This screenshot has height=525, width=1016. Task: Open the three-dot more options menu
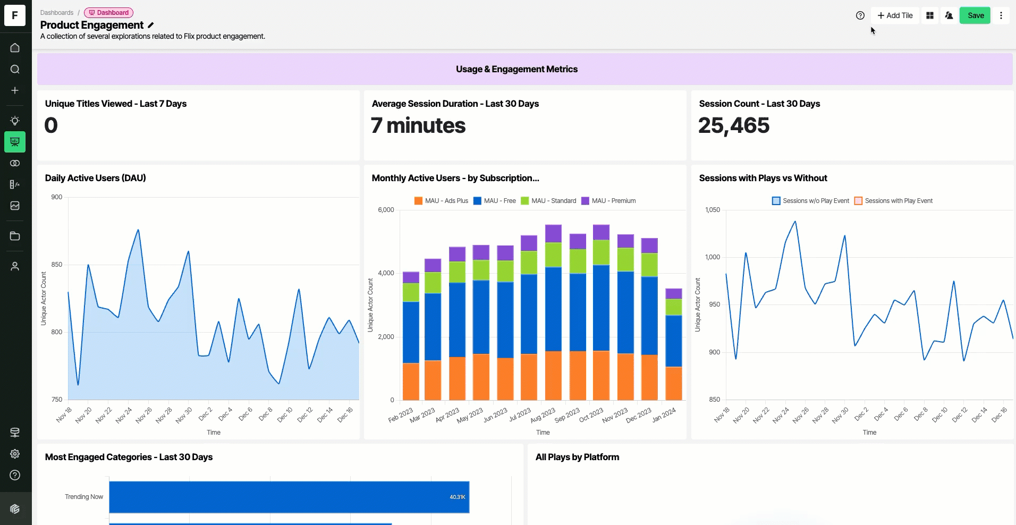tap(1001, 15)
